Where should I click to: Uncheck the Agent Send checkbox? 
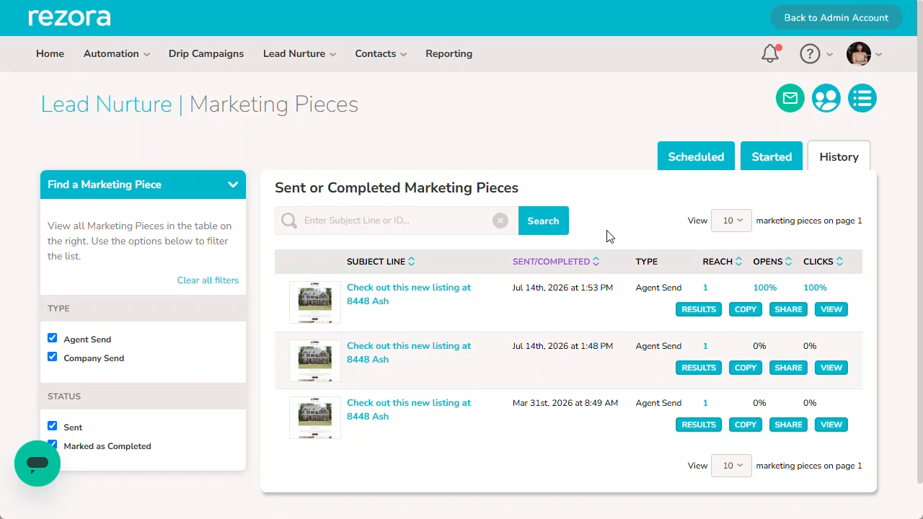52,338
